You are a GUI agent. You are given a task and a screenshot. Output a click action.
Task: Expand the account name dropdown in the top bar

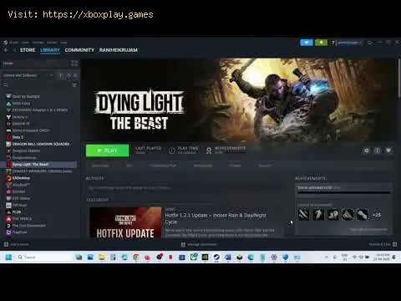tap(349, 43)
